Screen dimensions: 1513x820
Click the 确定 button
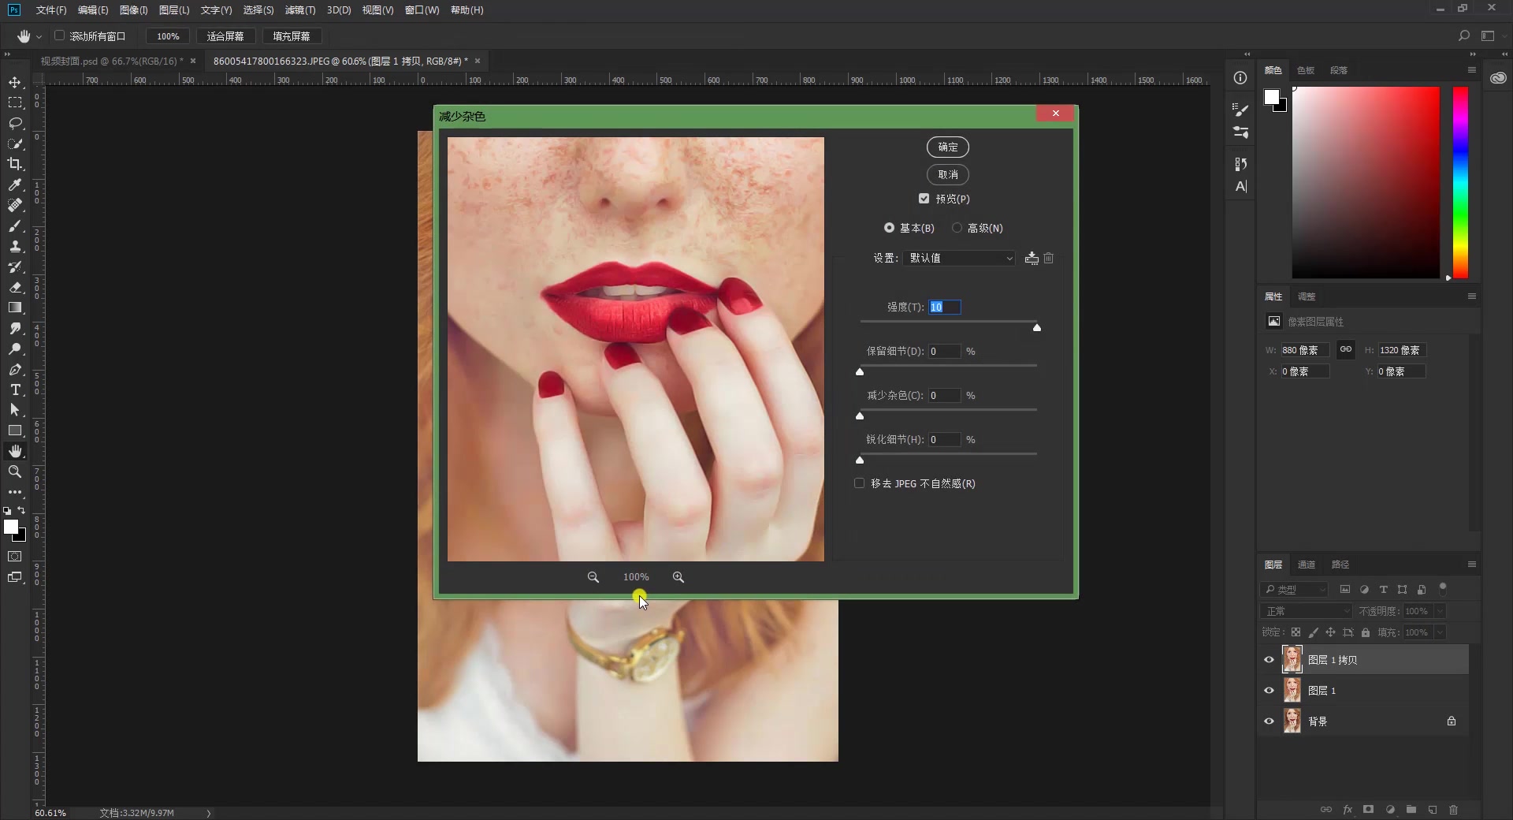point(948,147)
